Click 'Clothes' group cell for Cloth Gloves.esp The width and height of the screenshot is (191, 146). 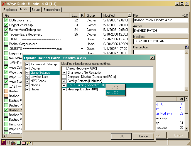92,20
